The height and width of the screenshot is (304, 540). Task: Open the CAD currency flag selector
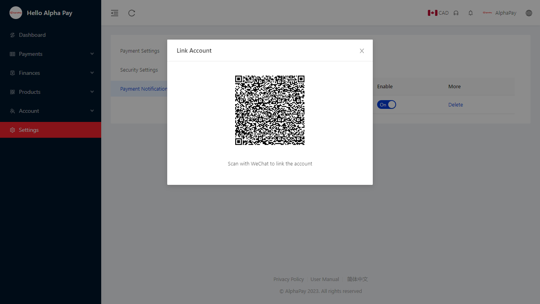pyautogui.click(x=438, y=13)
